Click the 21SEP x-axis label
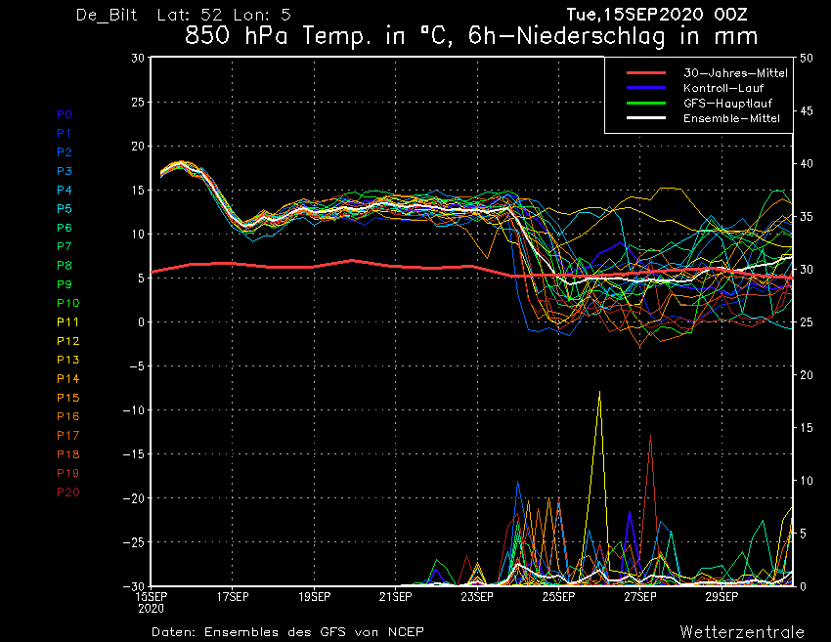 coord(395,597)
